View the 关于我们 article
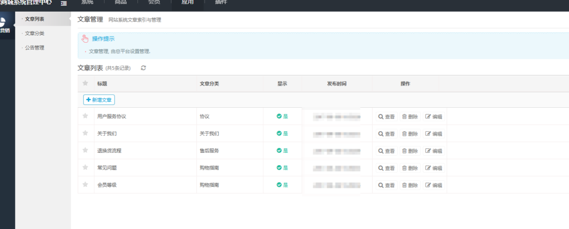Viewport: 569px width, 229px height. pos(387,133)
